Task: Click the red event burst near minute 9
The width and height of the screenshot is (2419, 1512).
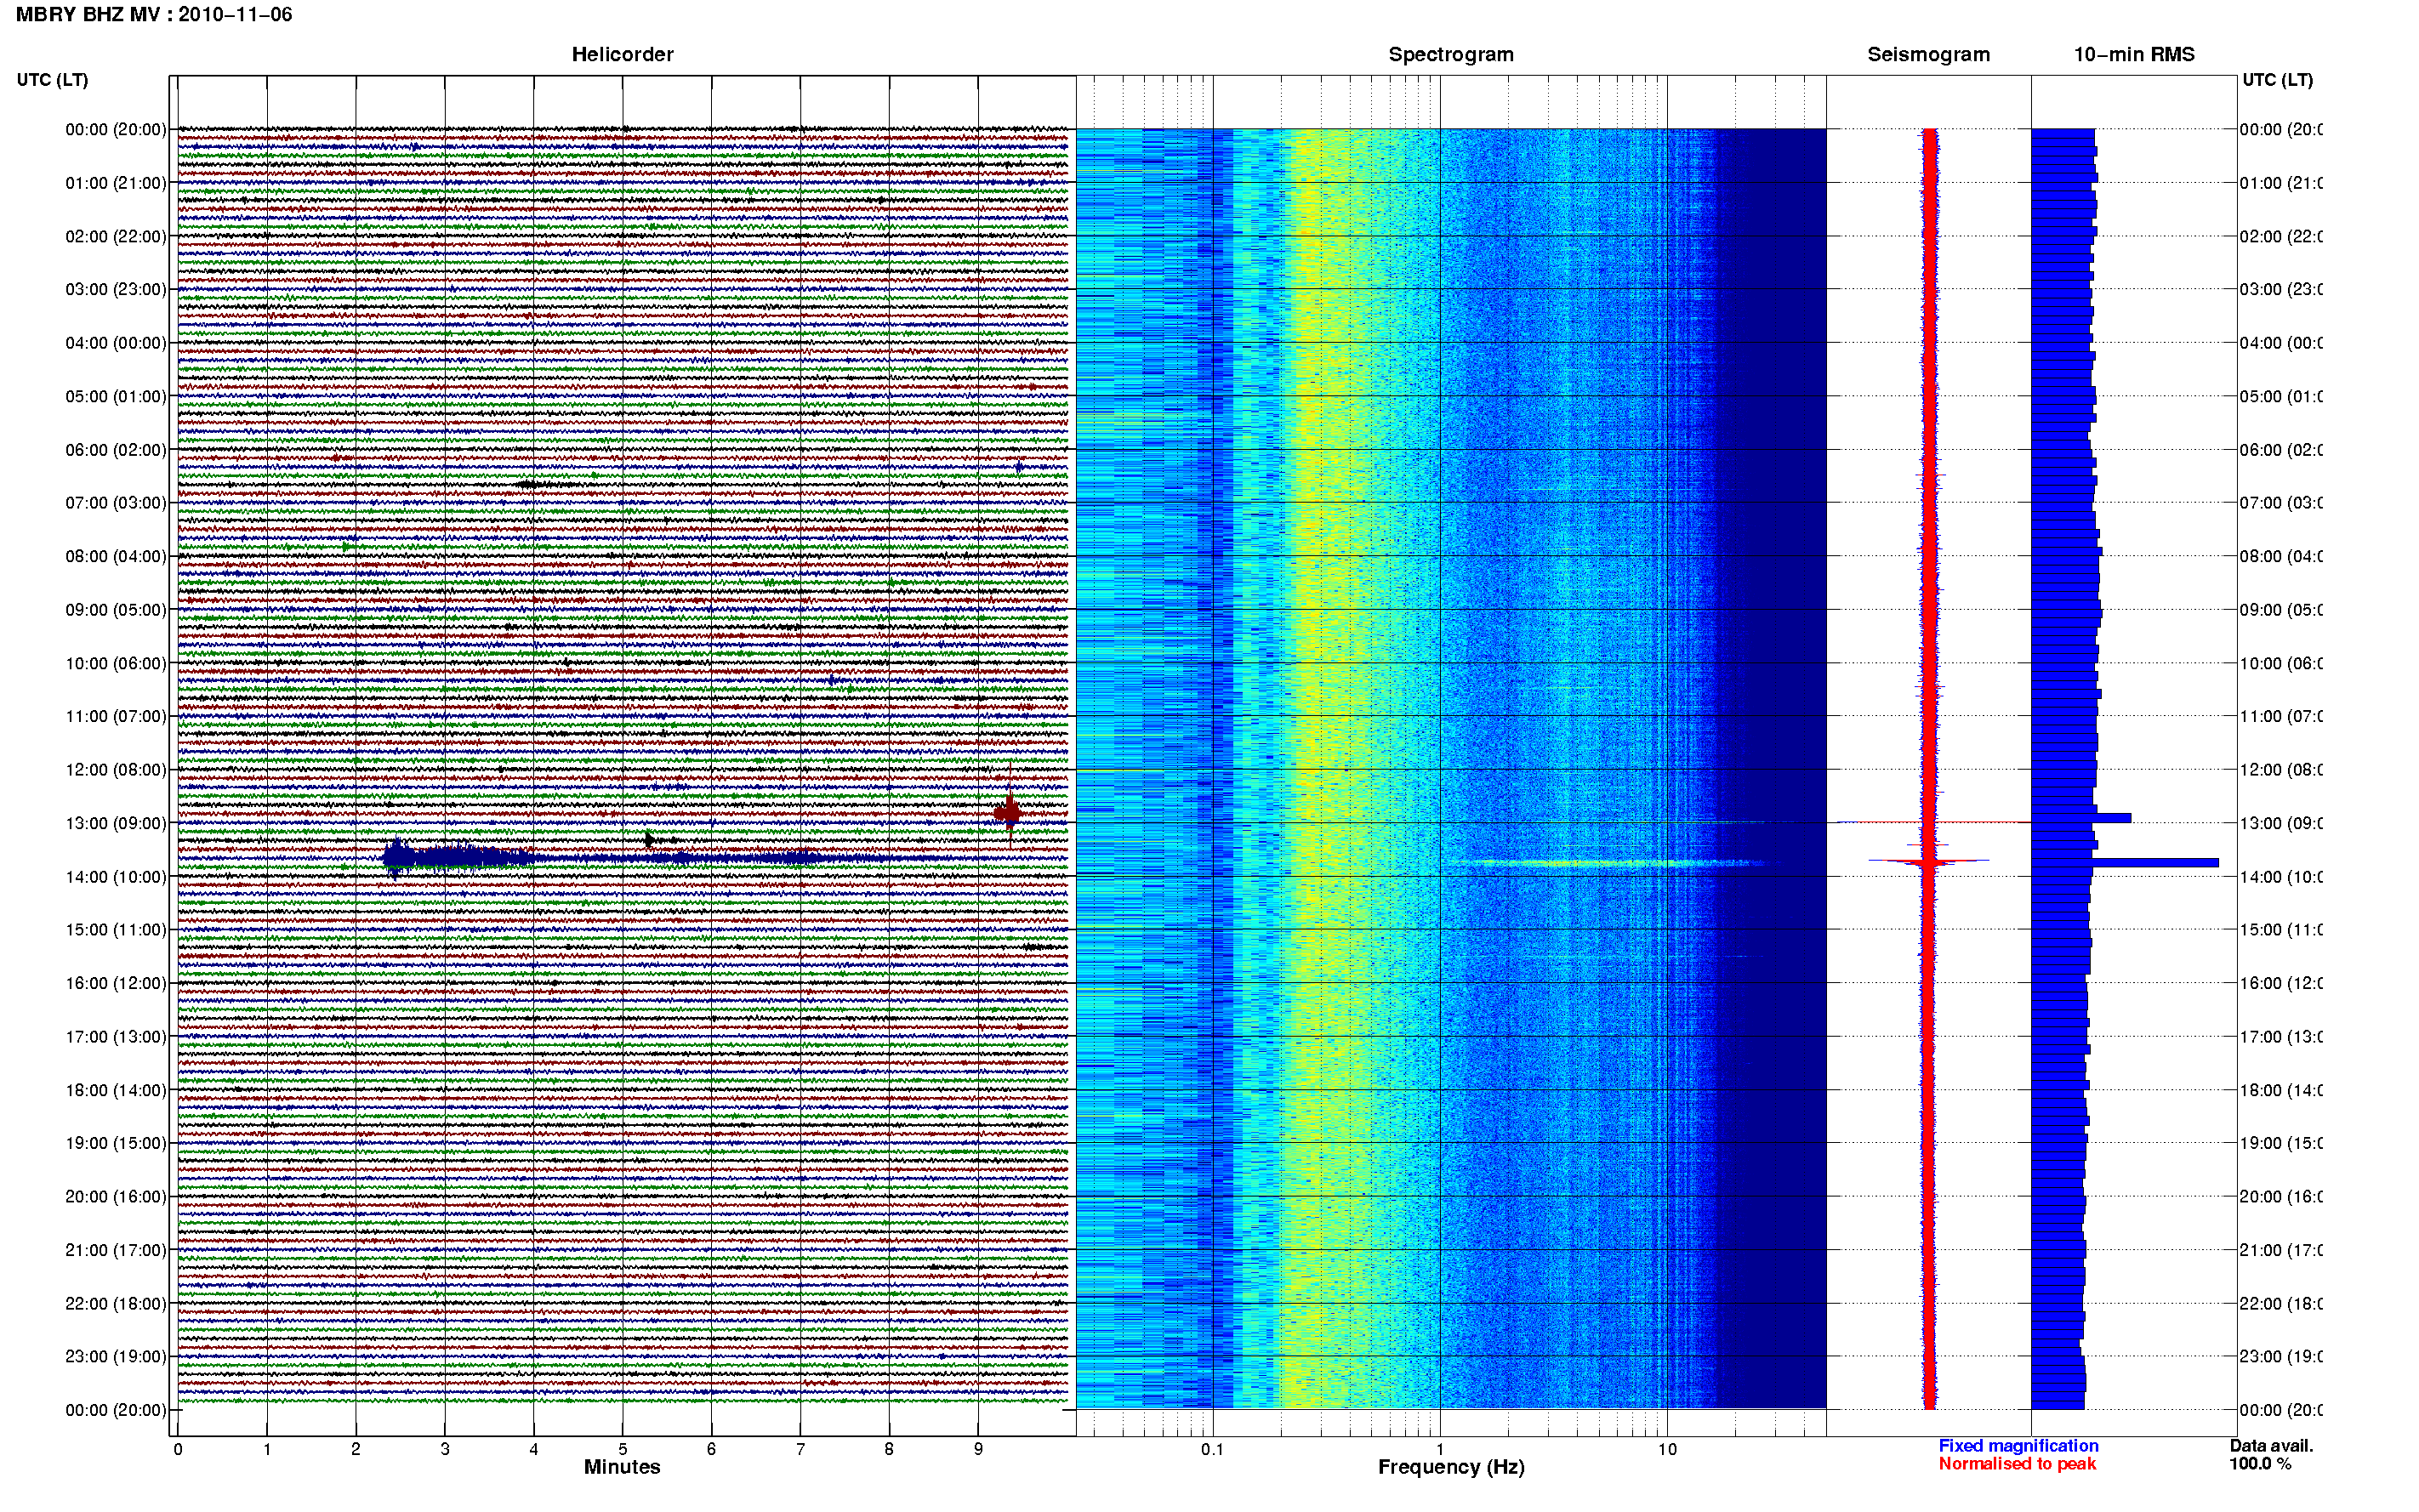Action: point(1009,812)
